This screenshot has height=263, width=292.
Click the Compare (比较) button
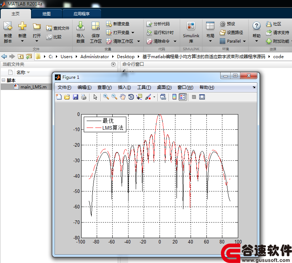54,37
